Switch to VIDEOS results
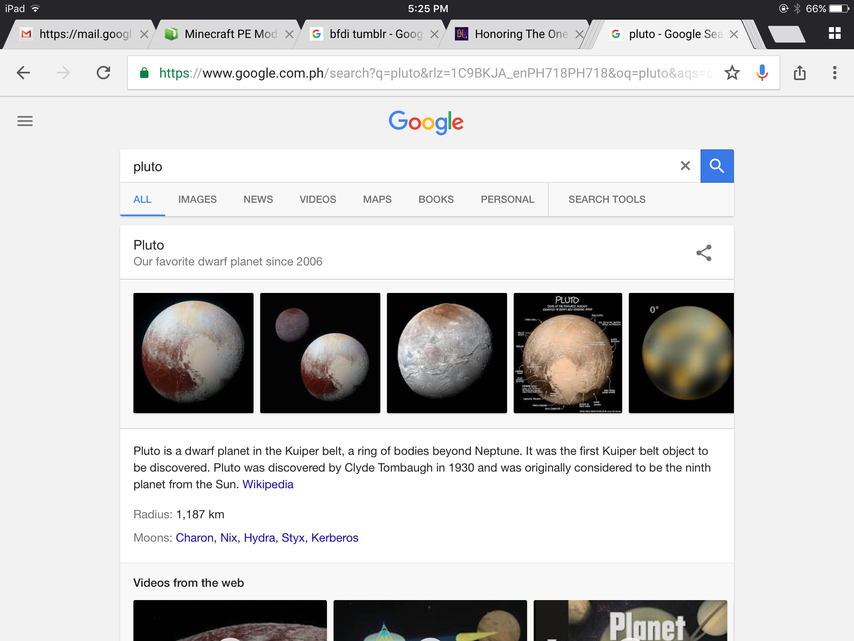The height and width of the screenshot is (641, 854). click(318, 199)
